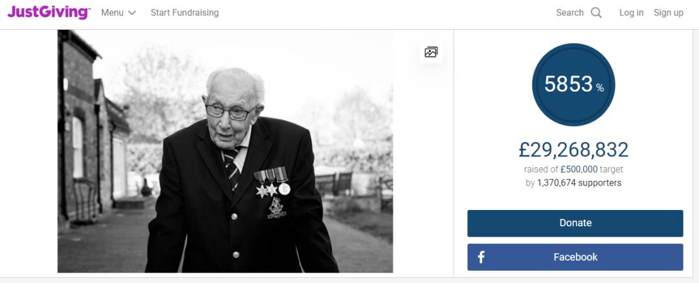Viewport: 699px width, 283px height.
Task: Open the fundraiser cover photo
Action: click(225, 151)
